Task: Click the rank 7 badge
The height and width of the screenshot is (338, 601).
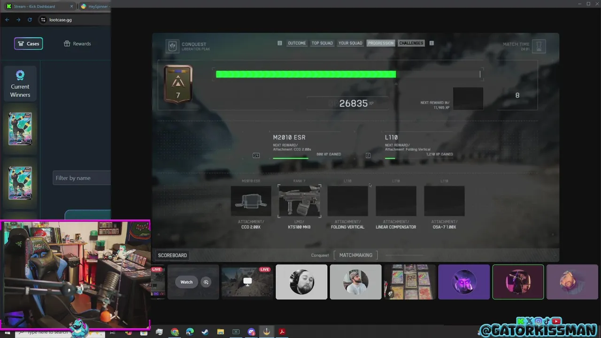Action: (178, 84)
